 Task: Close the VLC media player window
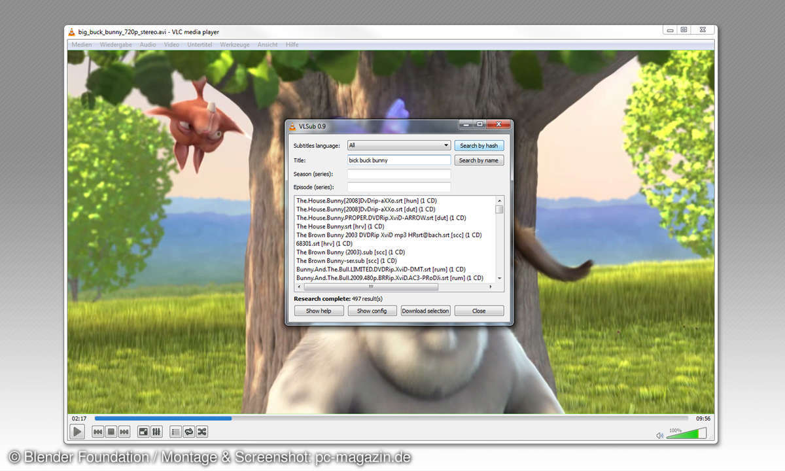pos(703,29)
